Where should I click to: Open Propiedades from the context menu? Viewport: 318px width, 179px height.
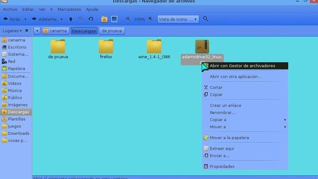245,167
